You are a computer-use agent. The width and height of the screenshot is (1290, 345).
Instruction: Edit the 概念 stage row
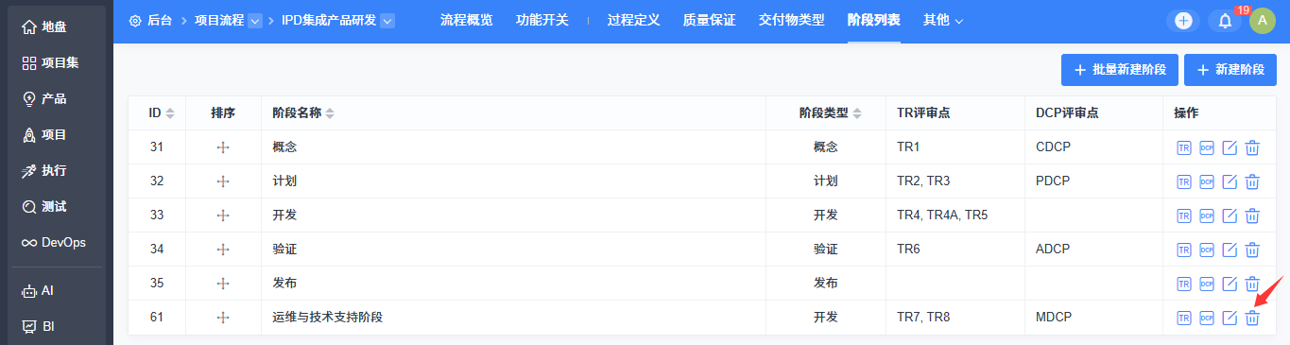coord(1230,147)
